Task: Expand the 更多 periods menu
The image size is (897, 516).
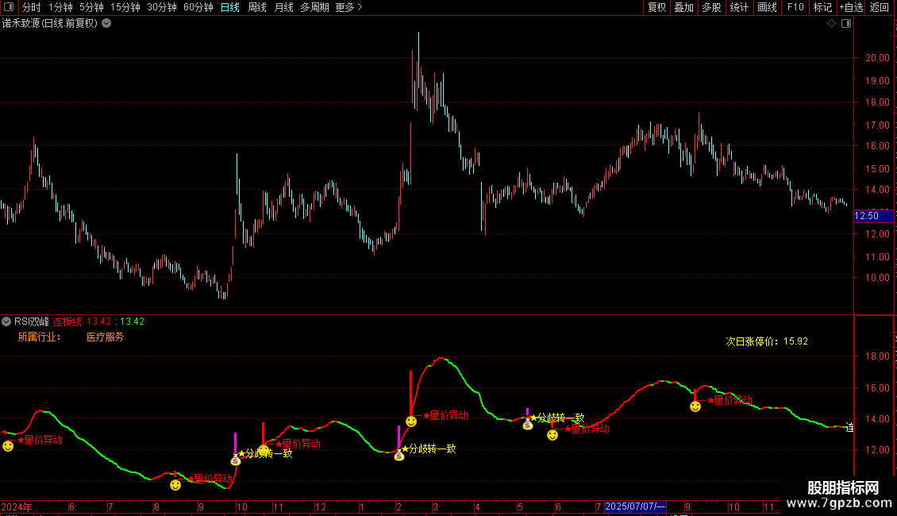Action: [x=348, y=7]
